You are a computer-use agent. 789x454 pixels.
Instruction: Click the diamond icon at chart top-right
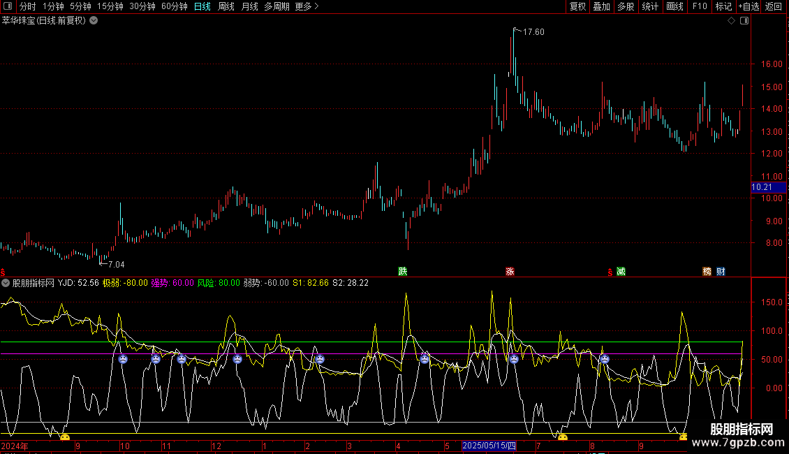point(731,21)
